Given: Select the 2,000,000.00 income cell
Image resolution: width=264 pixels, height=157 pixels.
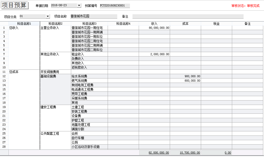Looking at the screenshot, I should click(x=154, y=54).
